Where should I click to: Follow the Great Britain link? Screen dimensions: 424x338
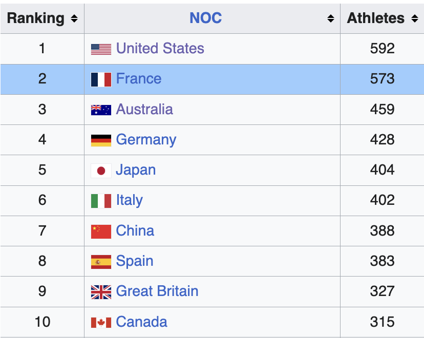coord(157,291)
